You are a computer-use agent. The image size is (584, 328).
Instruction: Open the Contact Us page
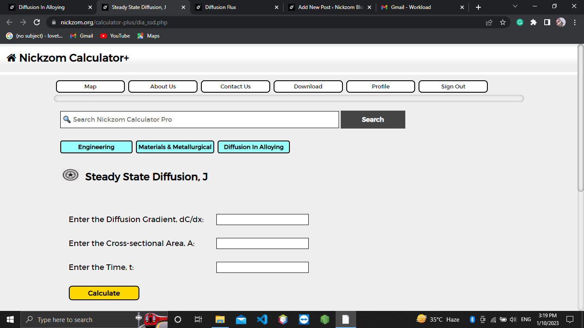(x=236, y=86)
